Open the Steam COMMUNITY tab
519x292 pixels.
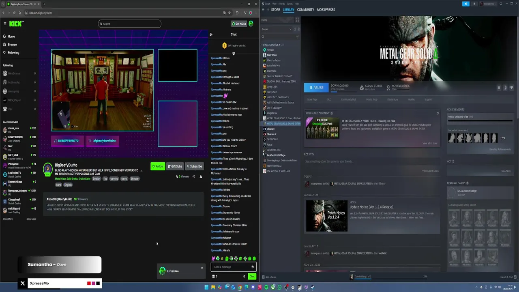click(305, 10)
